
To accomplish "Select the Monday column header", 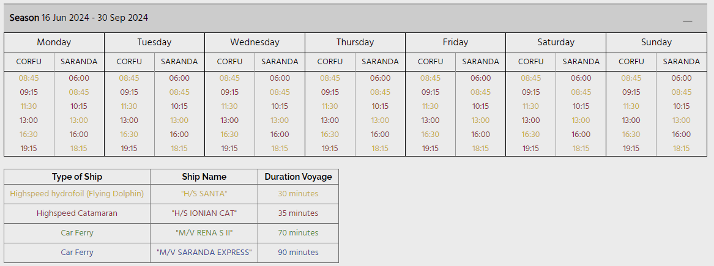I will [x=54, y=42].
